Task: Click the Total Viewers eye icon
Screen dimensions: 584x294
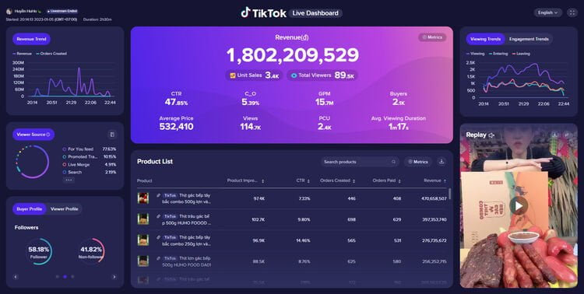Action: [294, 75]
